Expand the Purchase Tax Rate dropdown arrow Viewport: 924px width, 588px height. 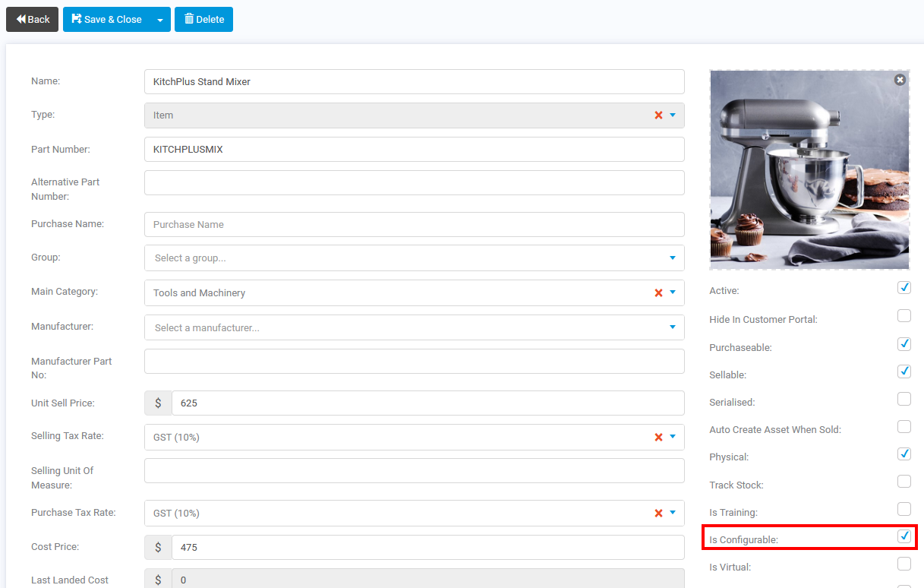673,514
